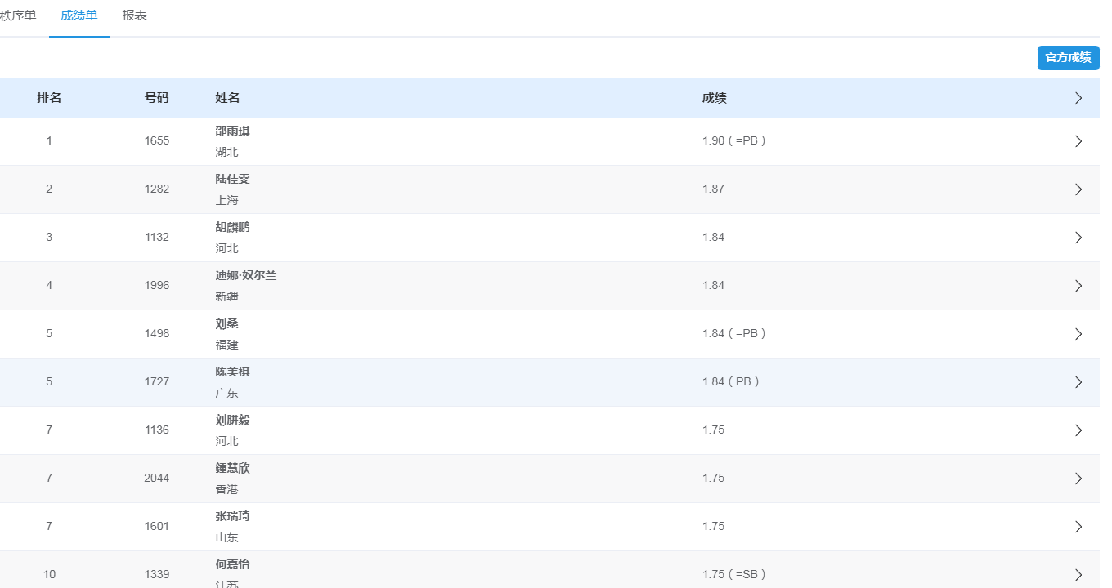Expand details for 何嘉怡 row

click(x=1078, y=575)
